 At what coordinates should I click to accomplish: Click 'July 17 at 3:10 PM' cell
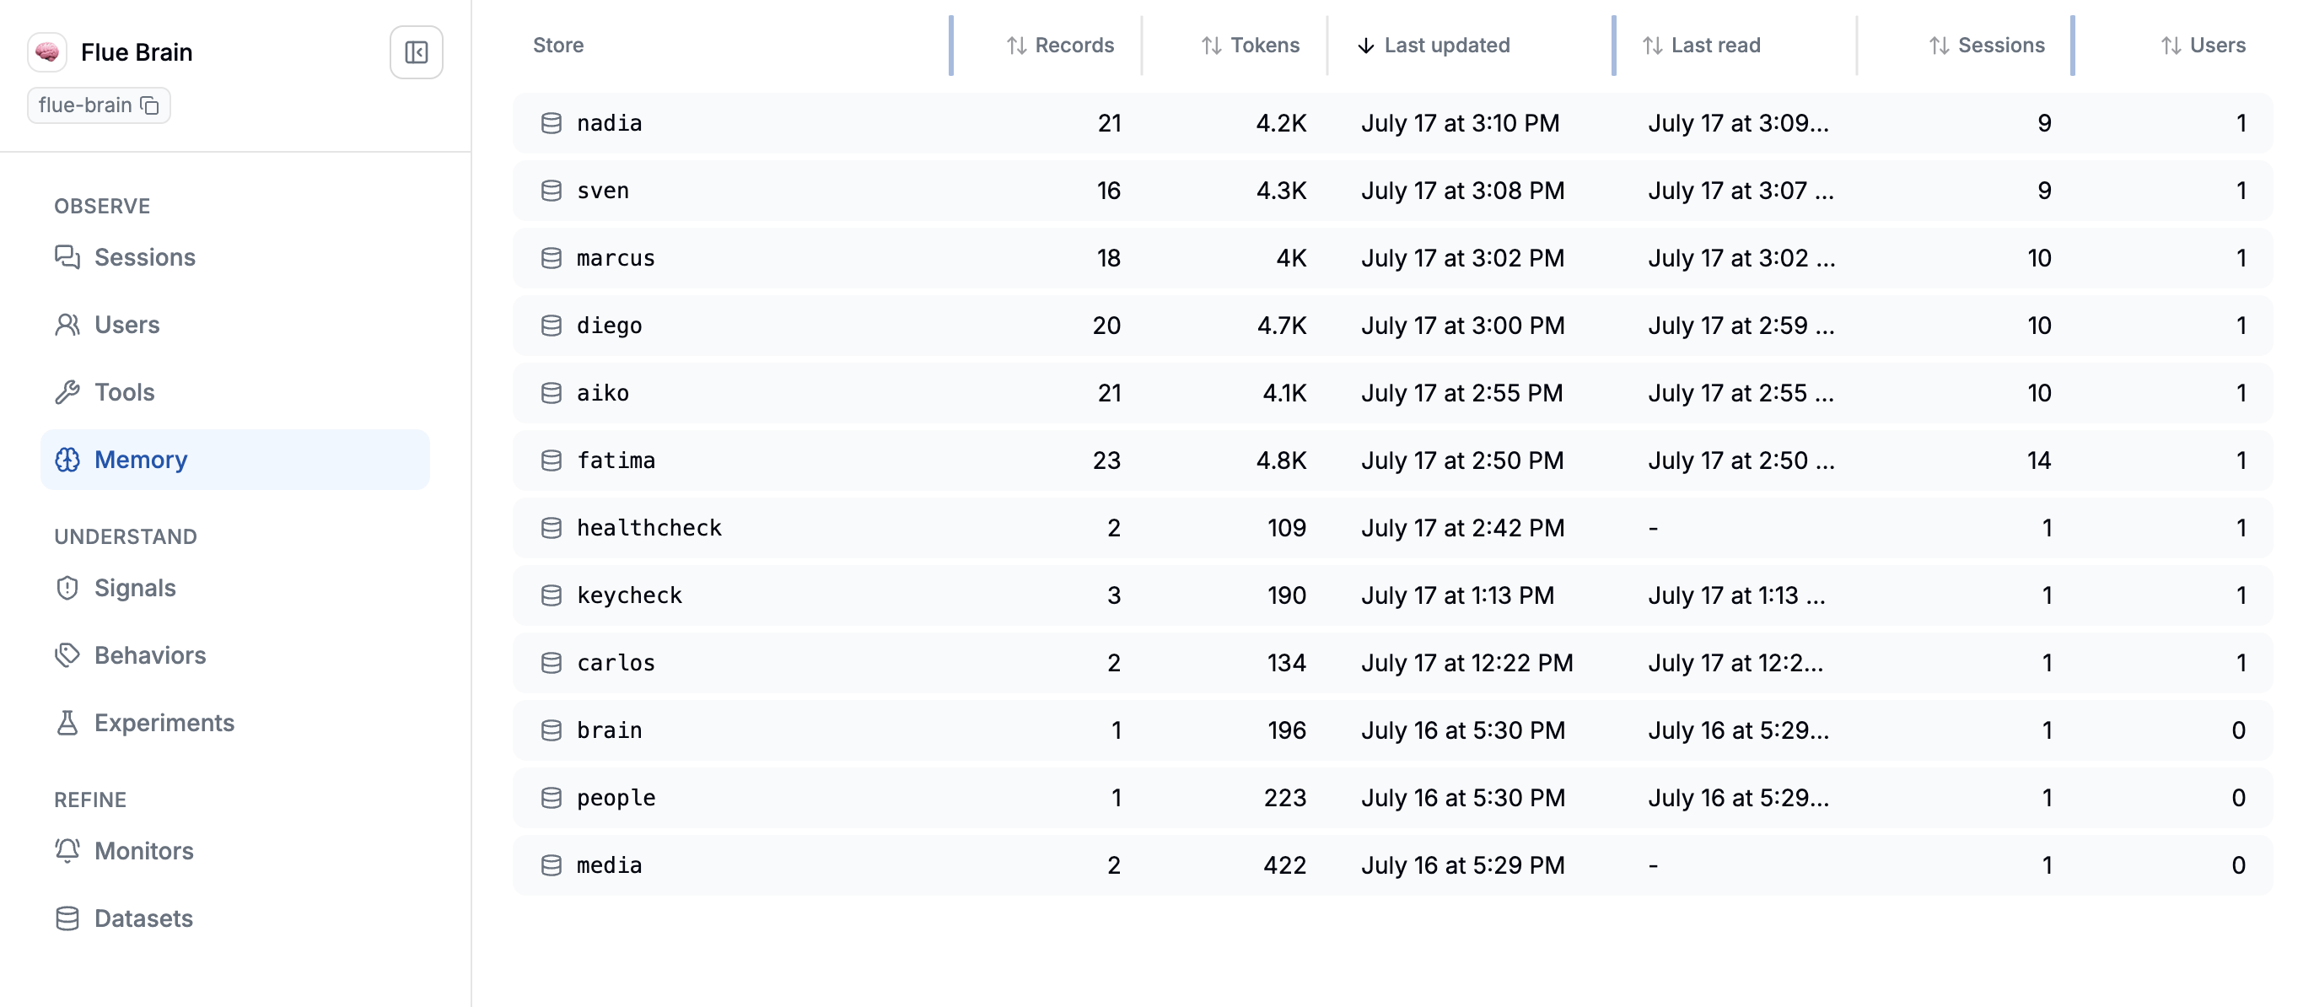1461,123
